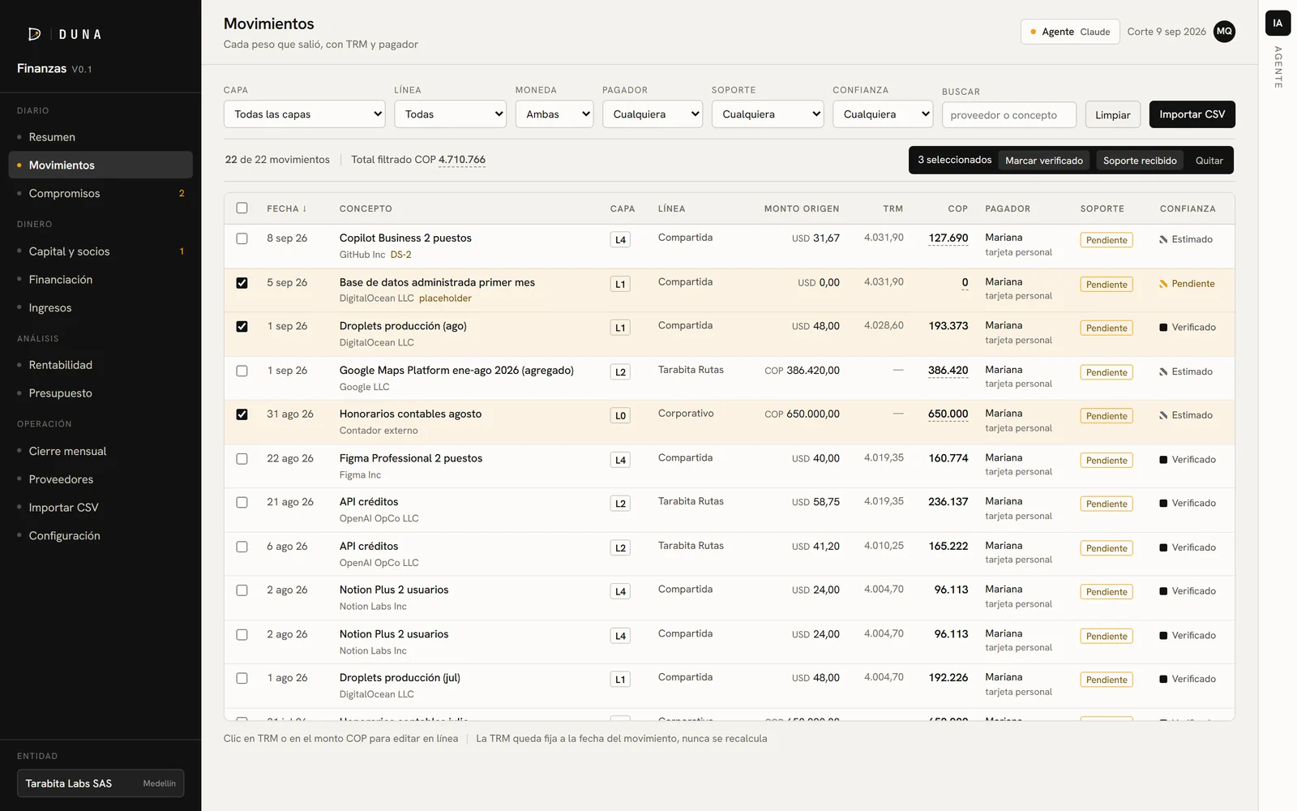Screen dimensions: 1297x811
Task: Toggle the select-all checkbox in table header
Action: (x=242, y=208)
